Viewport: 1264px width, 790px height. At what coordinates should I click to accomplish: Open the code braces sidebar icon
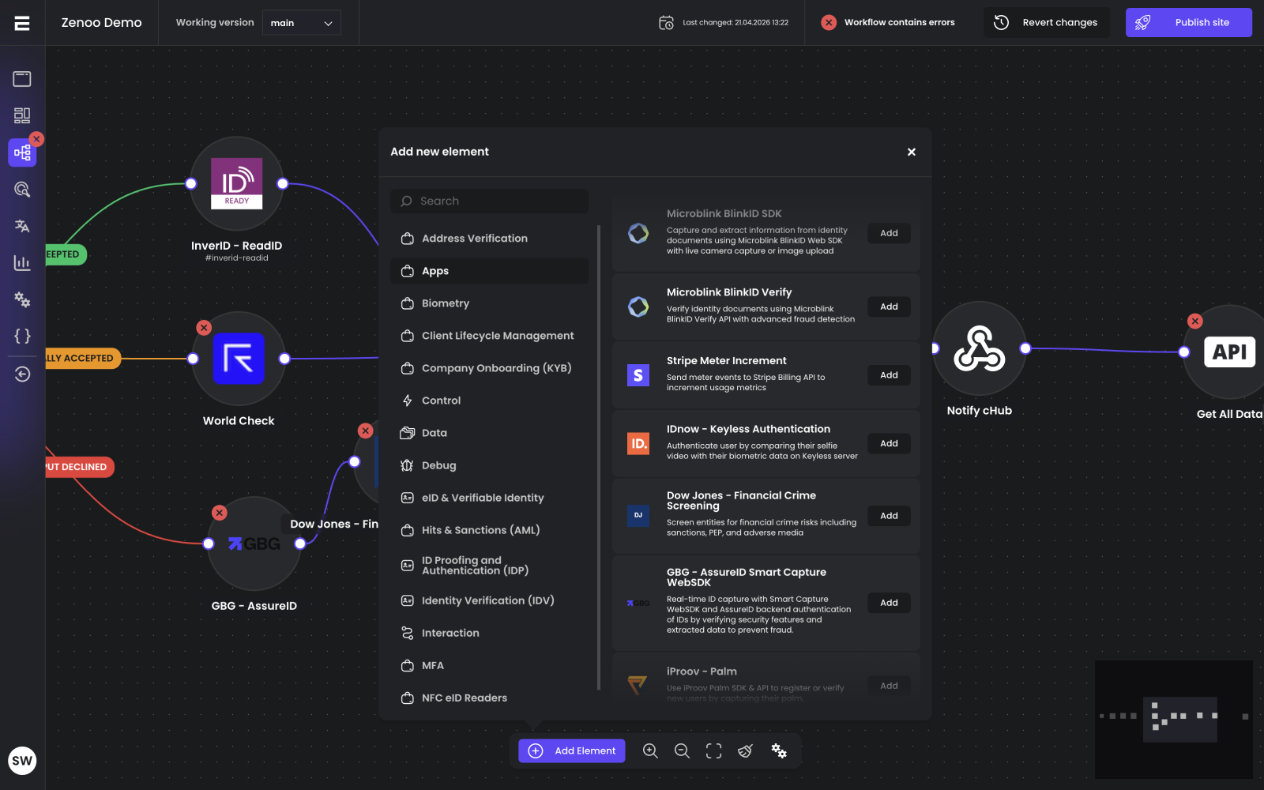tap(22, 337)
